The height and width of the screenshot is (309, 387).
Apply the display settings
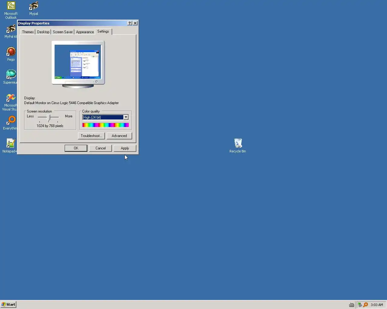[x=125, y=148]
